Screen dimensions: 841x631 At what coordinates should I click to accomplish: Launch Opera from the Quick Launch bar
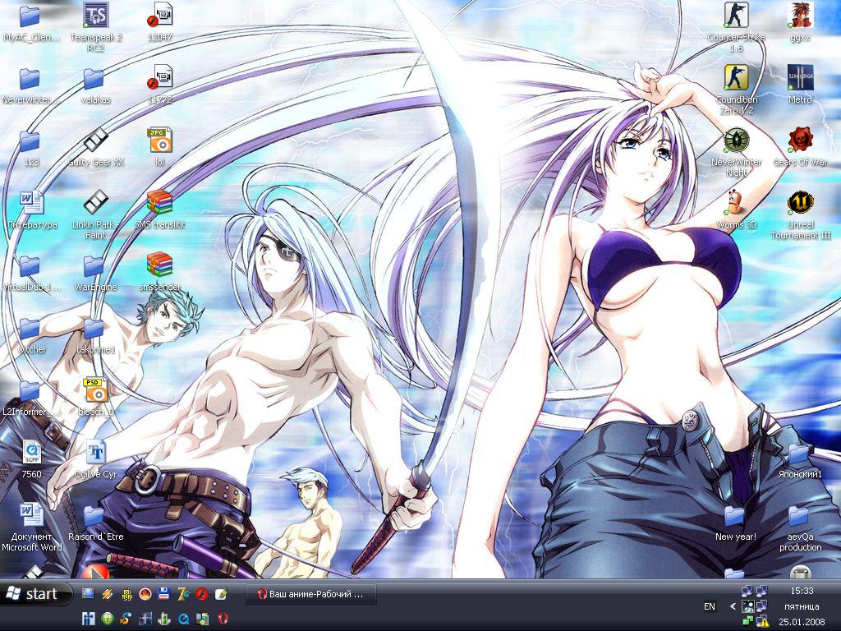tap(222, 619)
